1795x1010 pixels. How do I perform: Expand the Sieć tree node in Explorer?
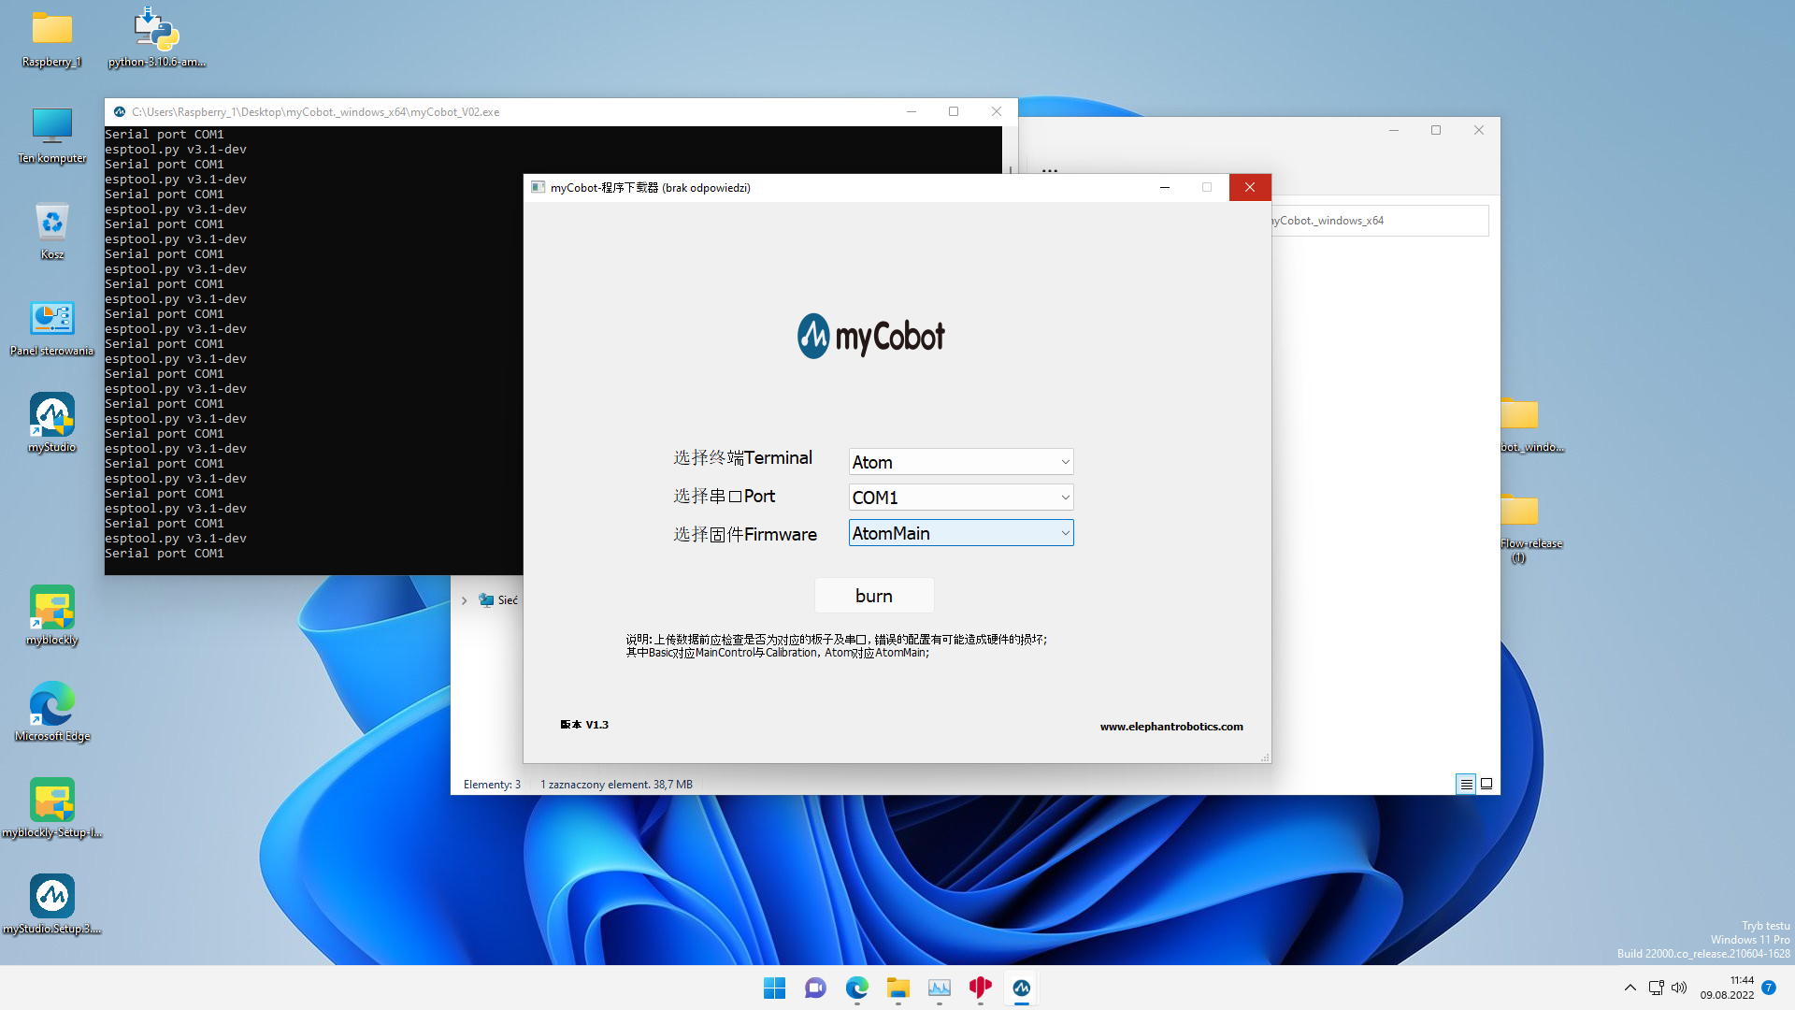pyautogui.click(x=465, y=600)
